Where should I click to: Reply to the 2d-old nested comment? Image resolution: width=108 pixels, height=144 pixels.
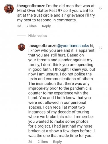(57, 142)
